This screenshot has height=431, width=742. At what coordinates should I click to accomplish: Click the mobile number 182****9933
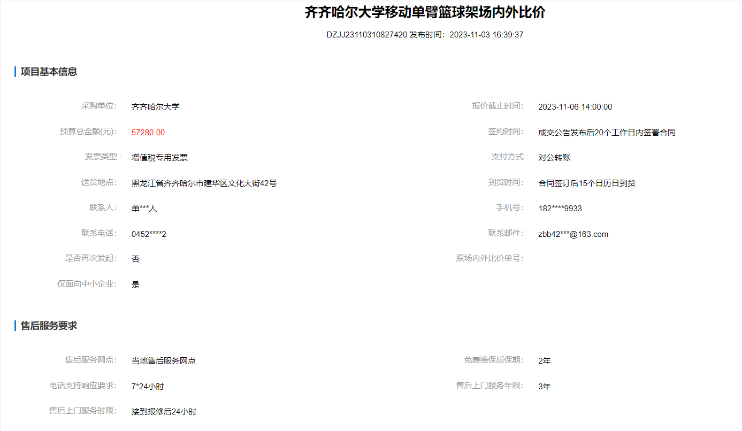[x=560, y=209]
